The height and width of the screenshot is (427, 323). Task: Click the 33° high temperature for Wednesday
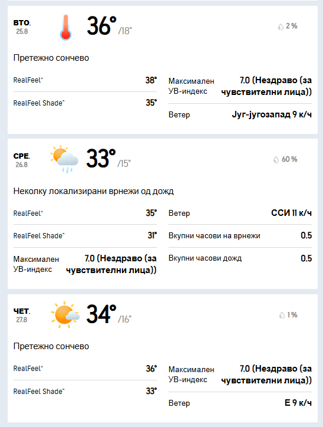click(101, 159)
